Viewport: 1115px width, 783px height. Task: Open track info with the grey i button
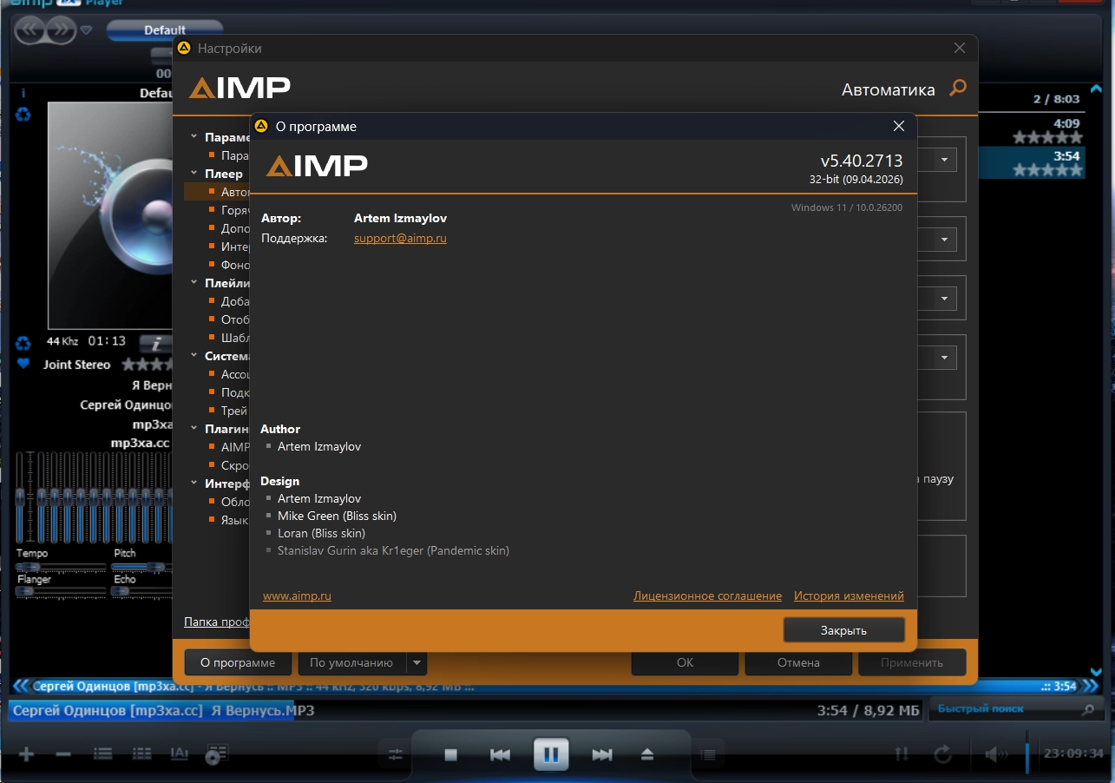[x=155, y=343]
